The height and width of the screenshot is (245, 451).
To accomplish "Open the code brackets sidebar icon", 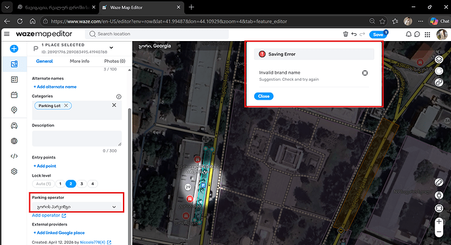I will click(x=14, y=156).
